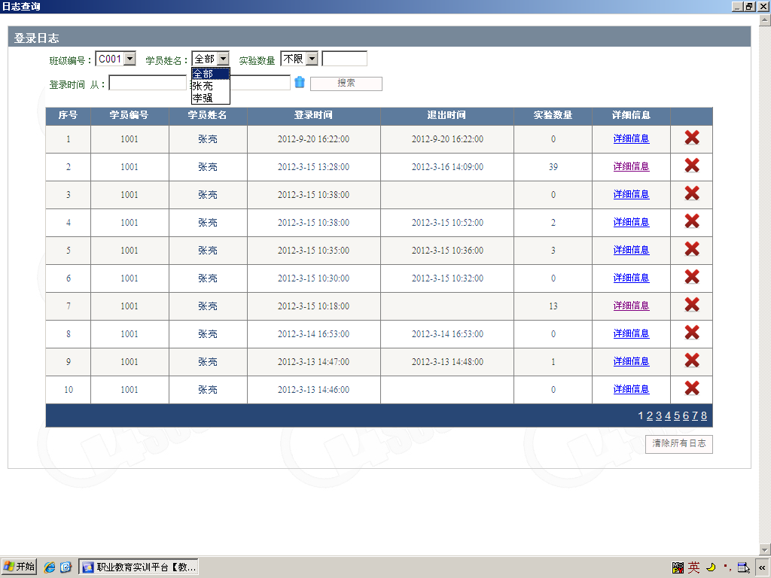The width and height of the screenshot is (771, 578).
Task: Go to page 4 of logs
Action: [668, 415]
